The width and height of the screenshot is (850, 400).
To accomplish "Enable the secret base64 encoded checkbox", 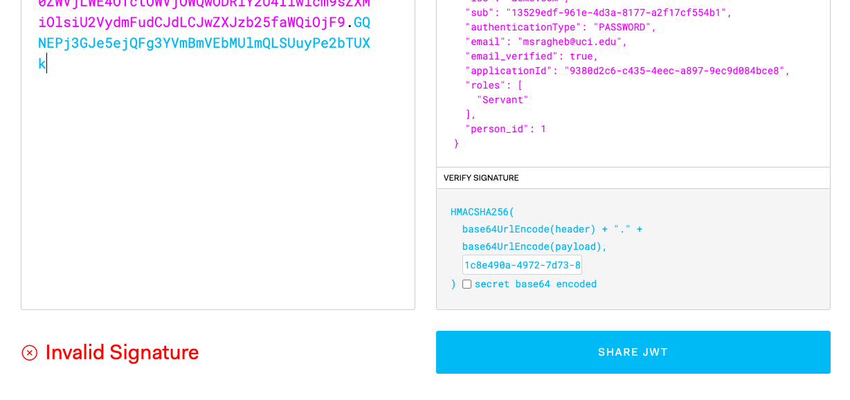I will pyautogui.click(x=467, y=284).
